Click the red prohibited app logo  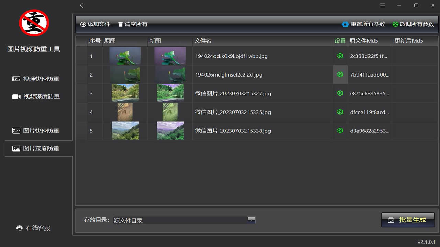point(34,23)
